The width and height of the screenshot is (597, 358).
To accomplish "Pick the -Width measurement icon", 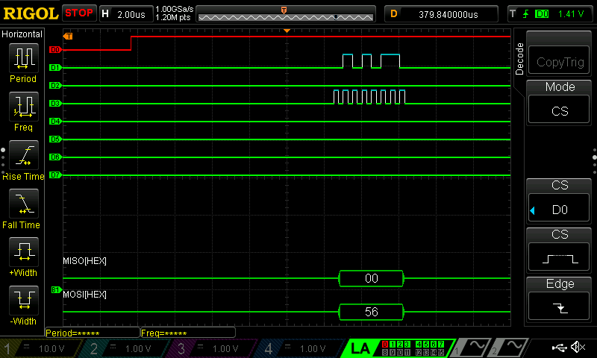I will point(23,305).
